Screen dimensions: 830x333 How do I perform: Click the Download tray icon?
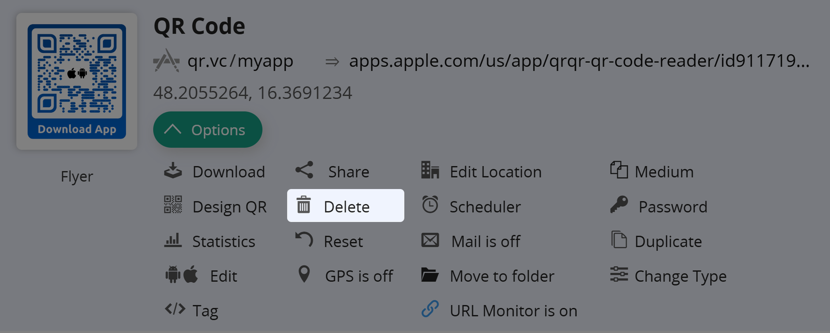tap(173, 171)
